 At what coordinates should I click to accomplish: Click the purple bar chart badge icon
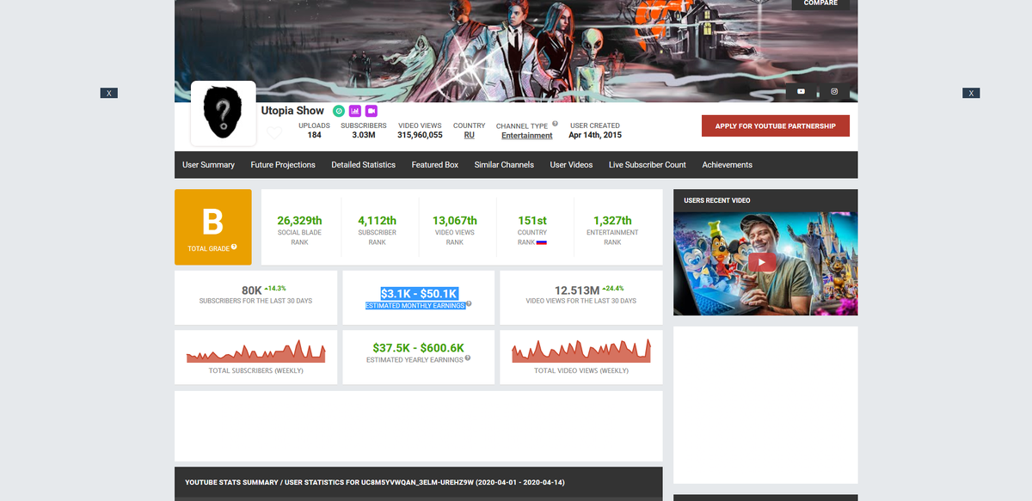click(355, 111)
